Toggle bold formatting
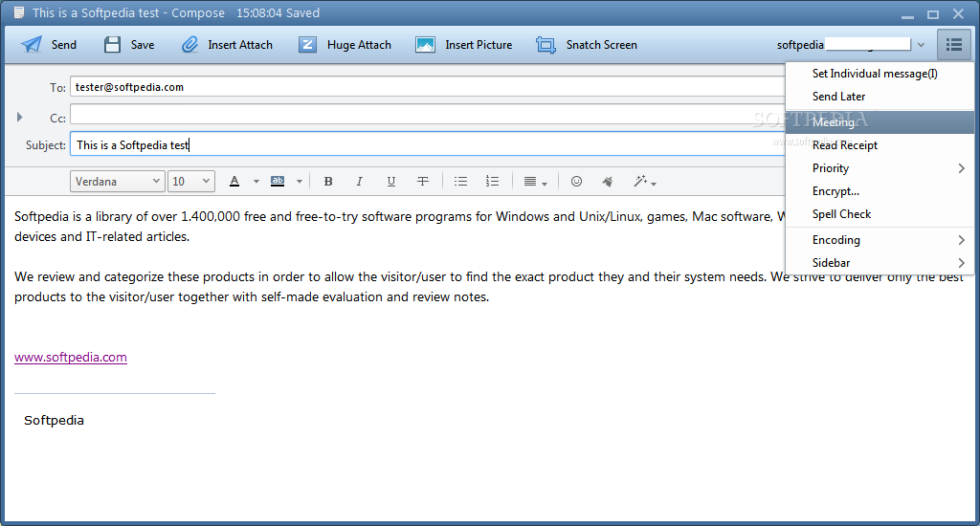 328,181
